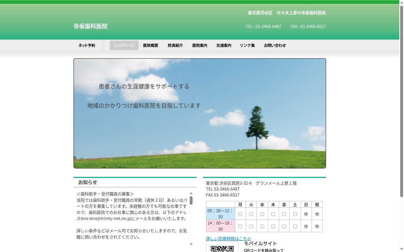Click the モバイルサイト heading
The height and width of the screenshot is (252, 404).
[x=260, y=243]
